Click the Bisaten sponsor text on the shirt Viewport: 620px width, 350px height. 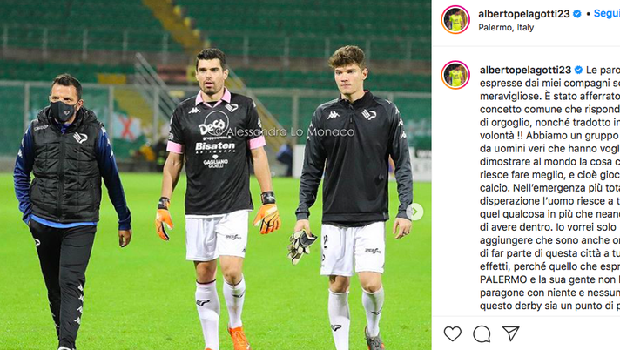[215, 147]
